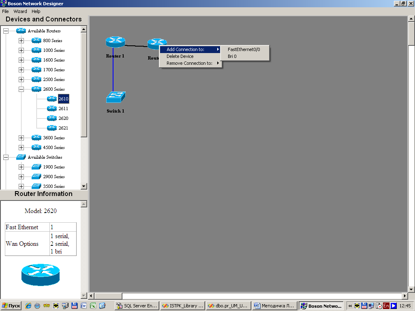Click the canvas horizontal scrollbar right arrow
Image resolution: width=415 pixels, height=311 pixels.
pos(404,296)
